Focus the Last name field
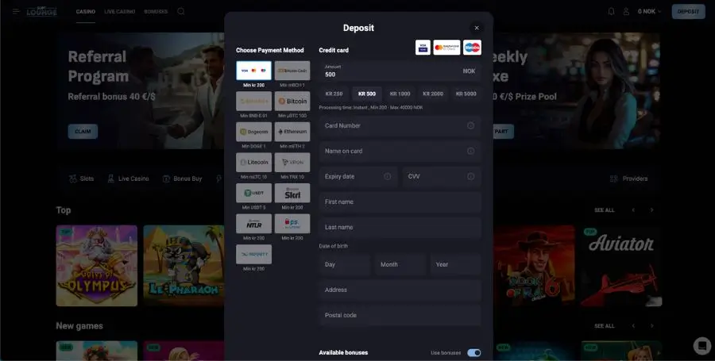Viewport: 715px width, 361px height. (x=400, y=227)
